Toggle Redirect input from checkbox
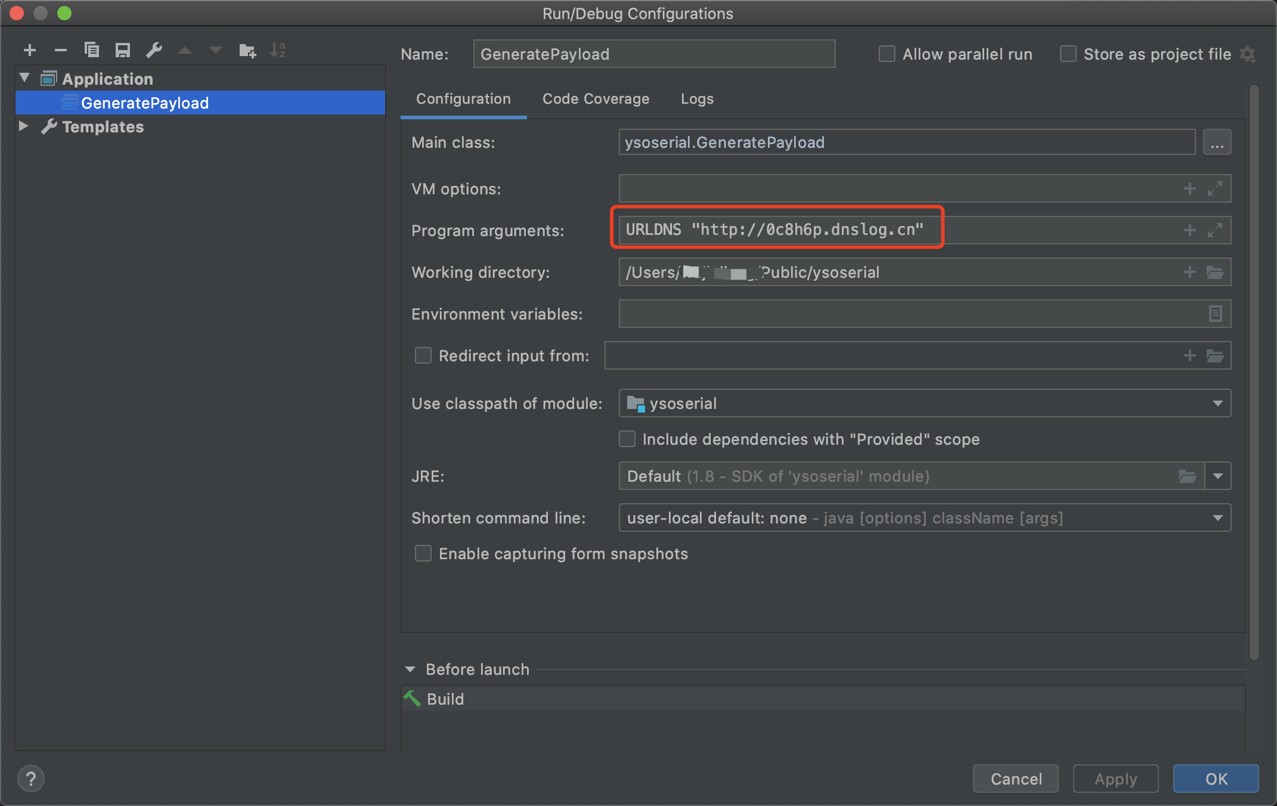1277x806 pixels. [x=423, y=356]
